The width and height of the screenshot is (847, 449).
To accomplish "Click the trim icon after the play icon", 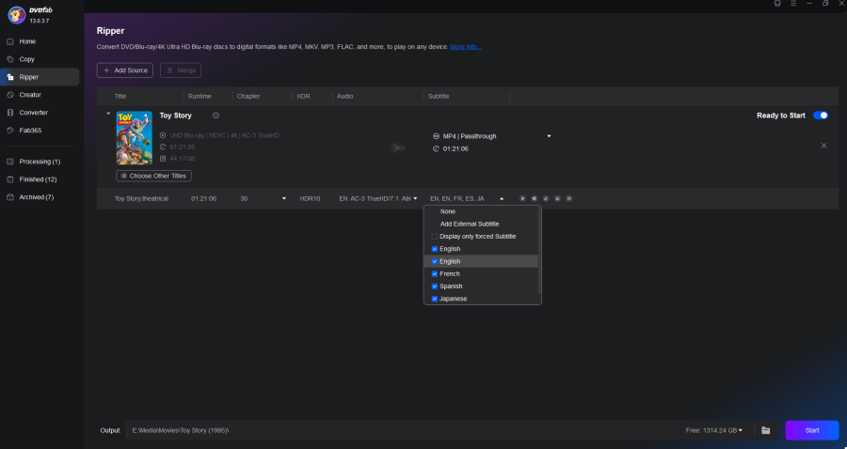I will [534, 199].
